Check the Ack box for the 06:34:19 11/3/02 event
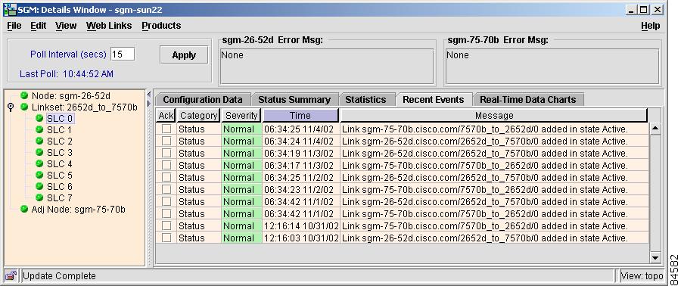681x286 pixels. pyautogui.click(x=166, y=153)
